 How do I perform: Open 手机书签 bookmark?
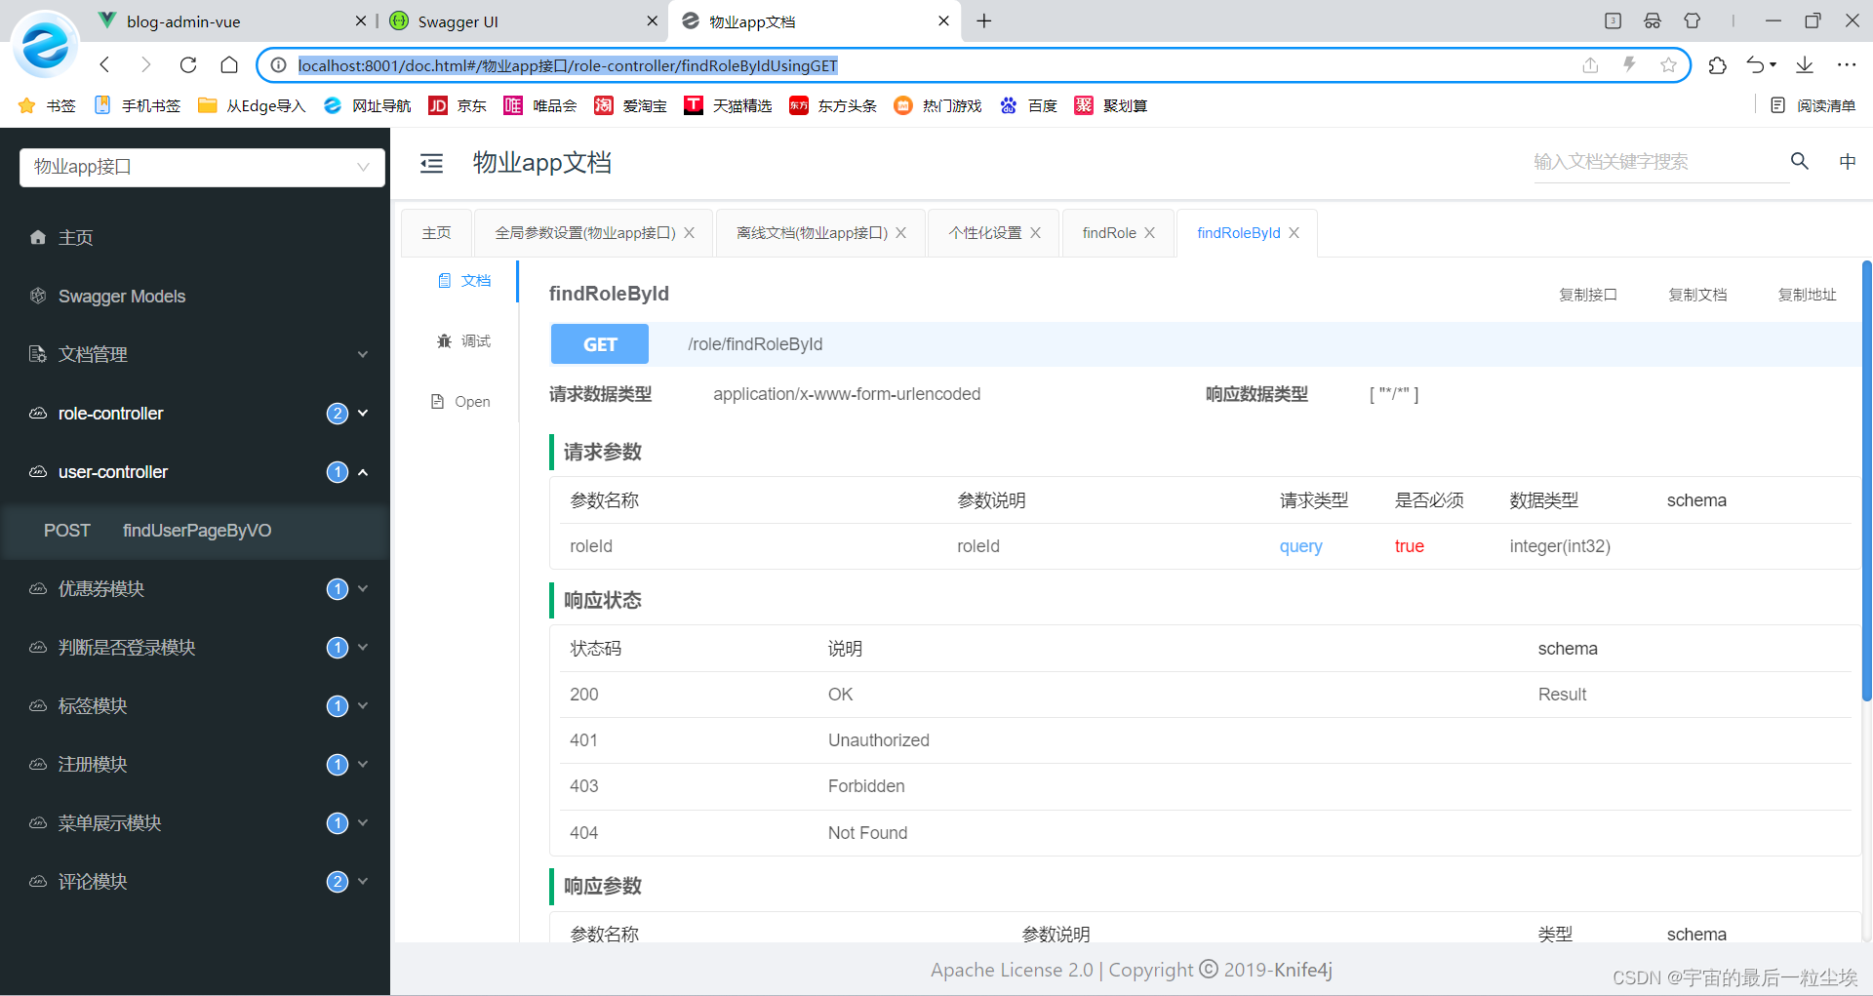point(138,105)
